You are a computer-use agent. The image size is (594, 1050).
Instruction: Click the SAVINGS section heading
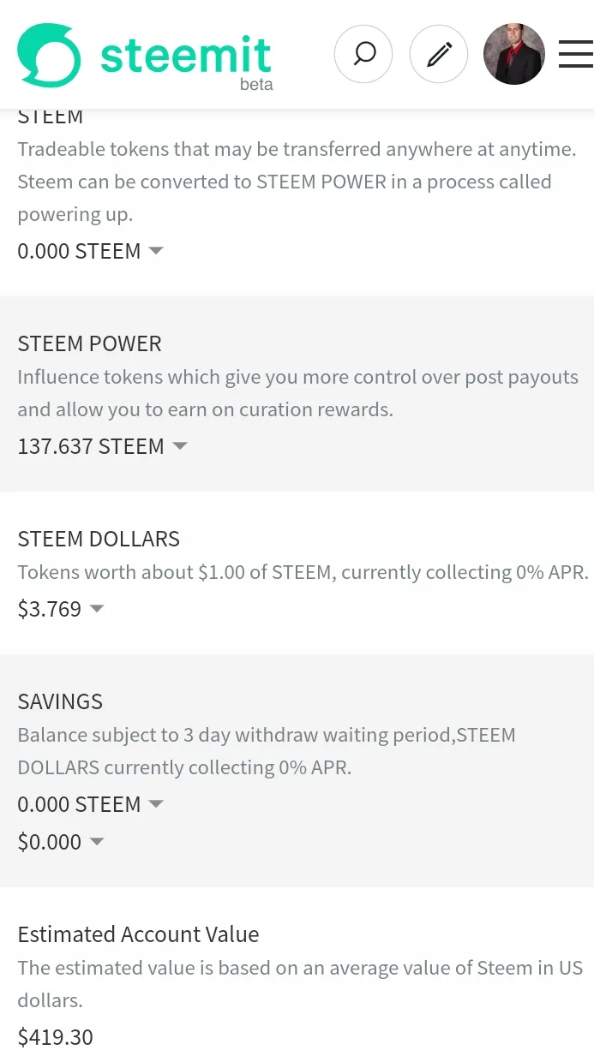(60, 701)
